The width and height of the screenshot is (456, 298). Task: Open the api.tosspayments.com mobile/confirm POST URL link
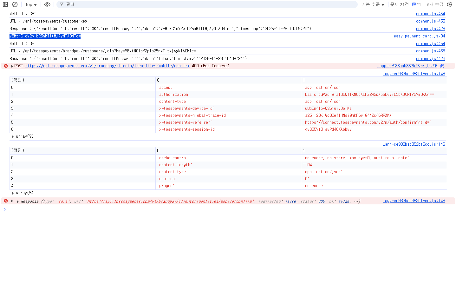coord(107,66)
